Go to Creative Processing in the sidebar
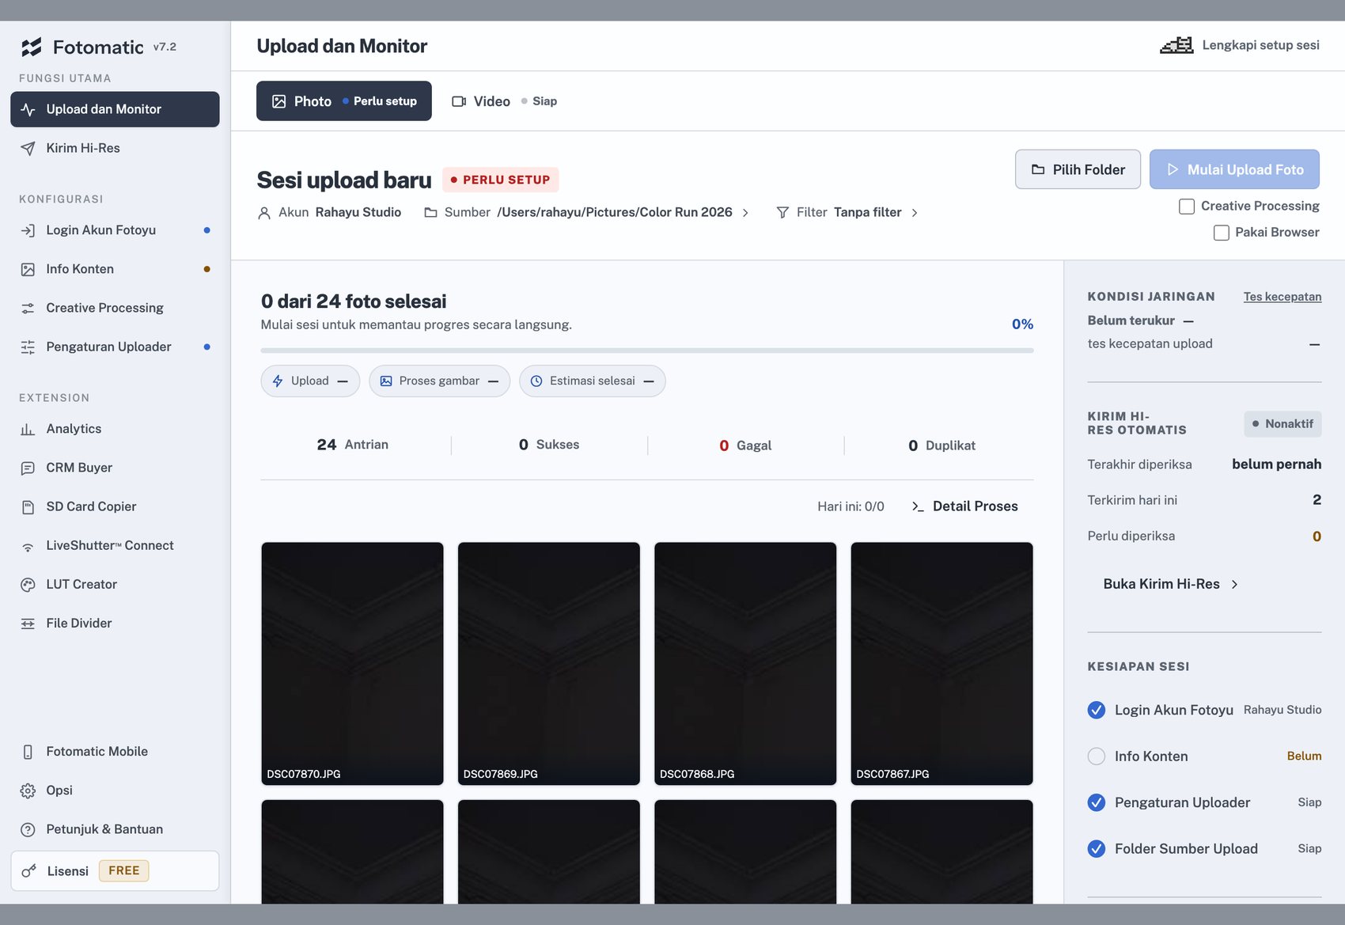Viewport: 1345px width, 925px height. (x=115, y=308)
